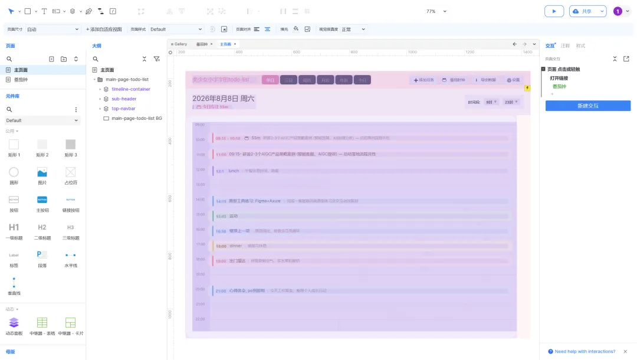Open the 77% zoom dropdown

point(436,11)
